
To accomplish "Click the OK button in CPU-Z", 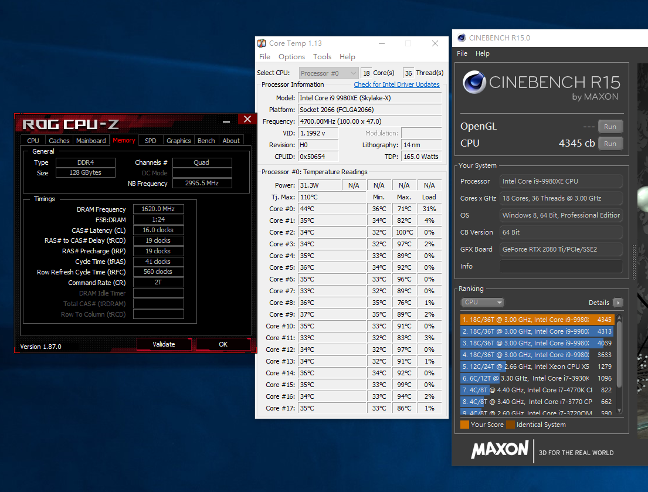I will click(x=223, y=344).
